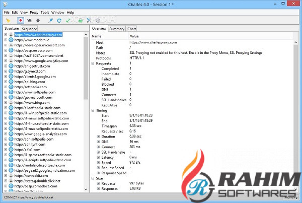Open Settings via the gear icon

point(98,20)
